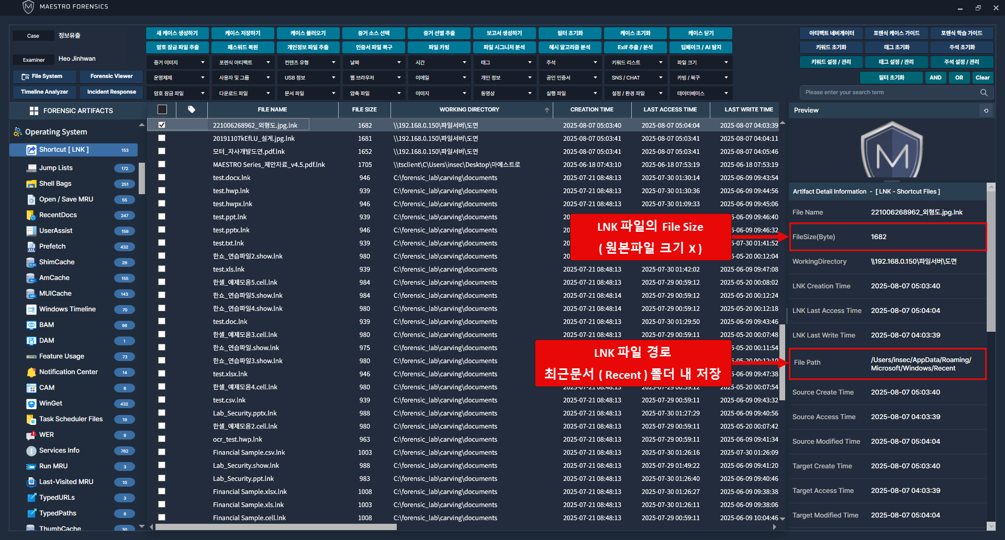
Task: Open the 키워드 리스트 dropdown
Action: [635, 62]
